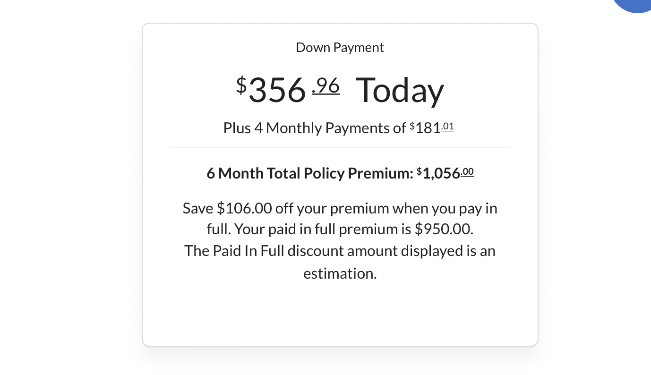Click the horizontal divider line
Screen dimensions: 651x375
tap(340, 148)
